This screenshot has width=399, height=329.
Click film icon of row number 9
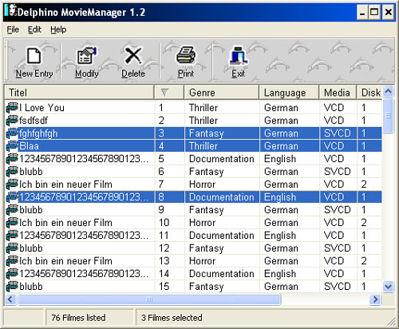[12, 210]
